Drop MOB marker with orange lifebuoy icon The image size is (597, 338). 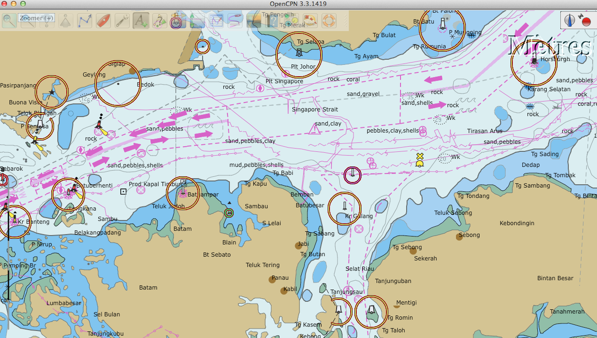tap(329, 21)
